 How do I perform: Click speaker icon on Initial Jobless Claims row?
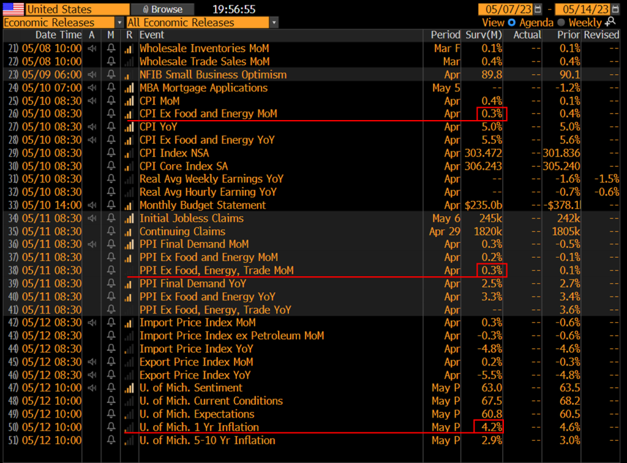tap(92, 218)
